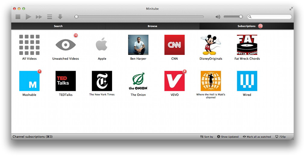305x156 pixels.
Task: Open the DisneyOriginals channel
Action: 211,45
